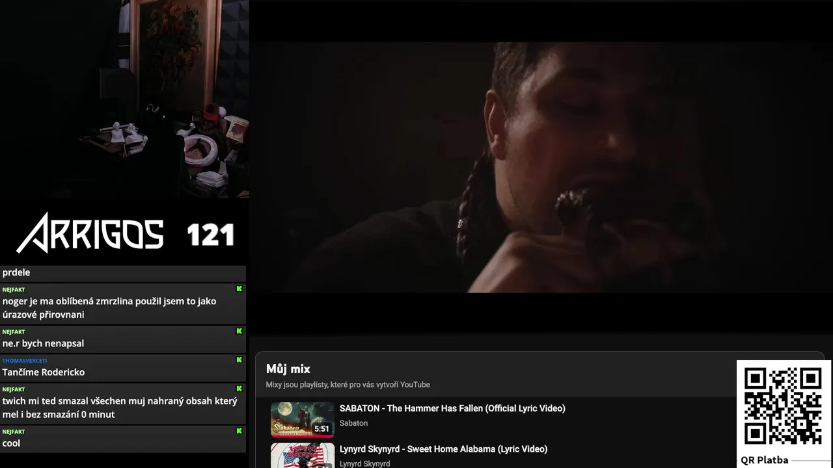This screenshot has height=468, width=833.
Task: Click the green Kick badge next to "ne.r bych nenapsal"
Action: click(x=239, y=331)
